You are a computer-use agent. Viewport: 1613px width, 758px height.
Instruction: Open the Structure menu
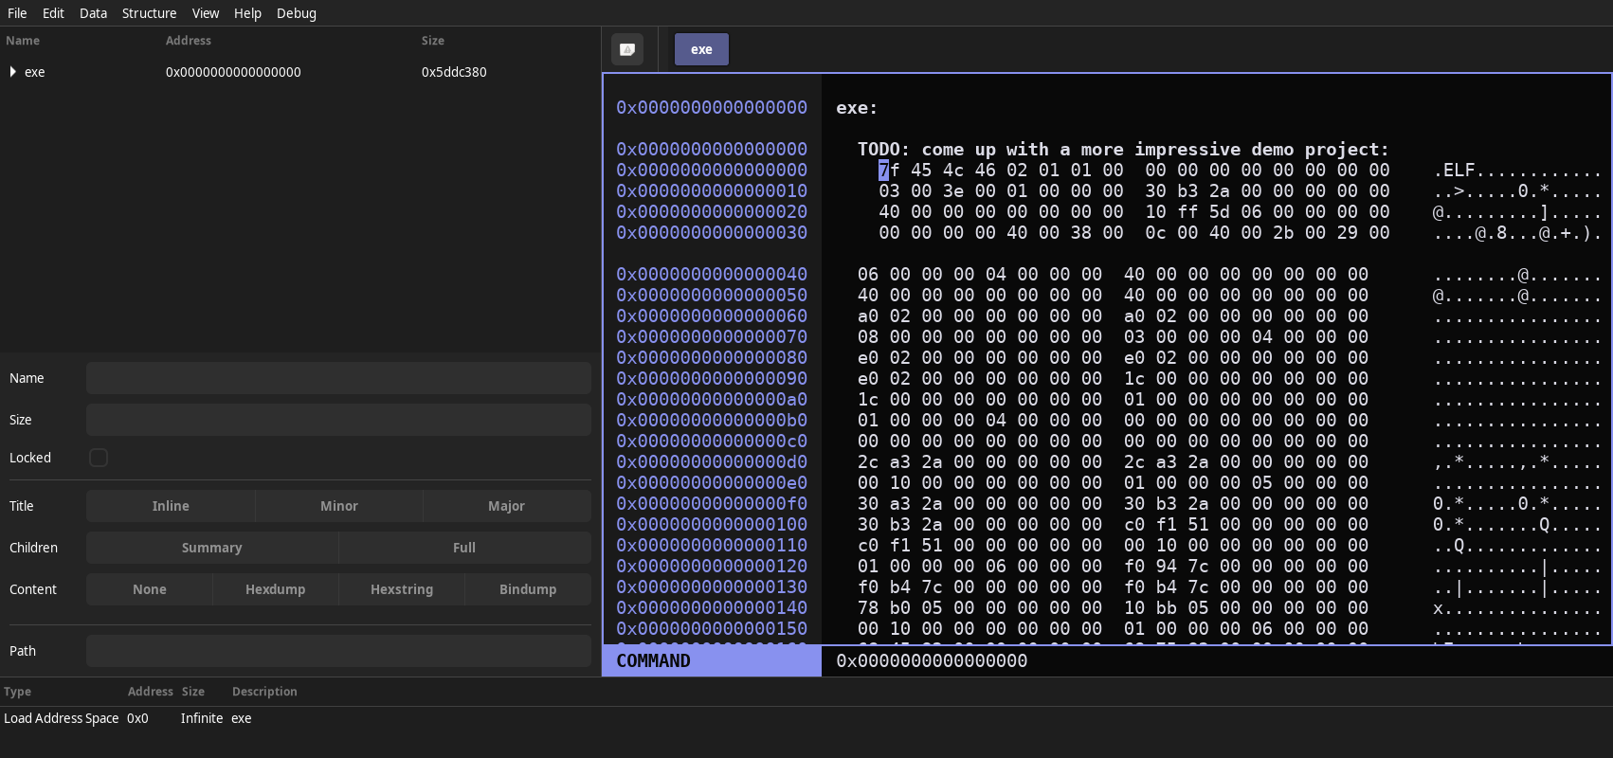[x=149, y=13]
